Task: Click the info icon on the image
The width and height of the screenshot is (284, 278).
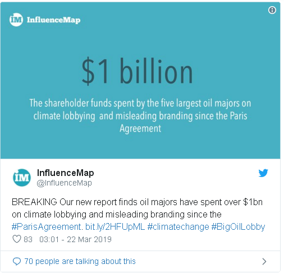Action: (272, 10)
